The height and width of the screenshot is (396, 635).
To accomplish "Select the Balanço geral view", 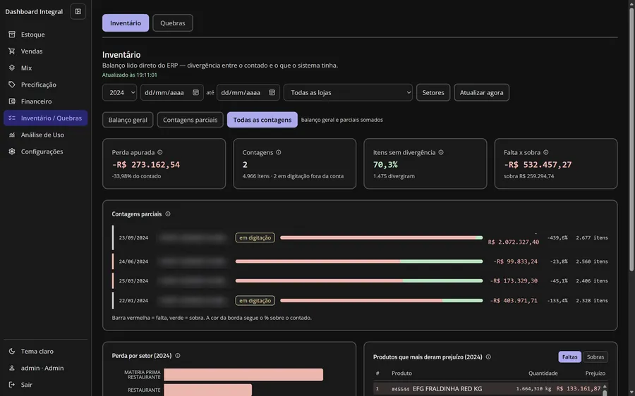I will (x=128, y=120).
